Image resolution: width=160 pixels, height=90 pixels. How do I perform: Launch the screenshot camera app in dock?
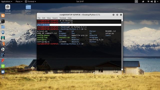coord(3,72)
